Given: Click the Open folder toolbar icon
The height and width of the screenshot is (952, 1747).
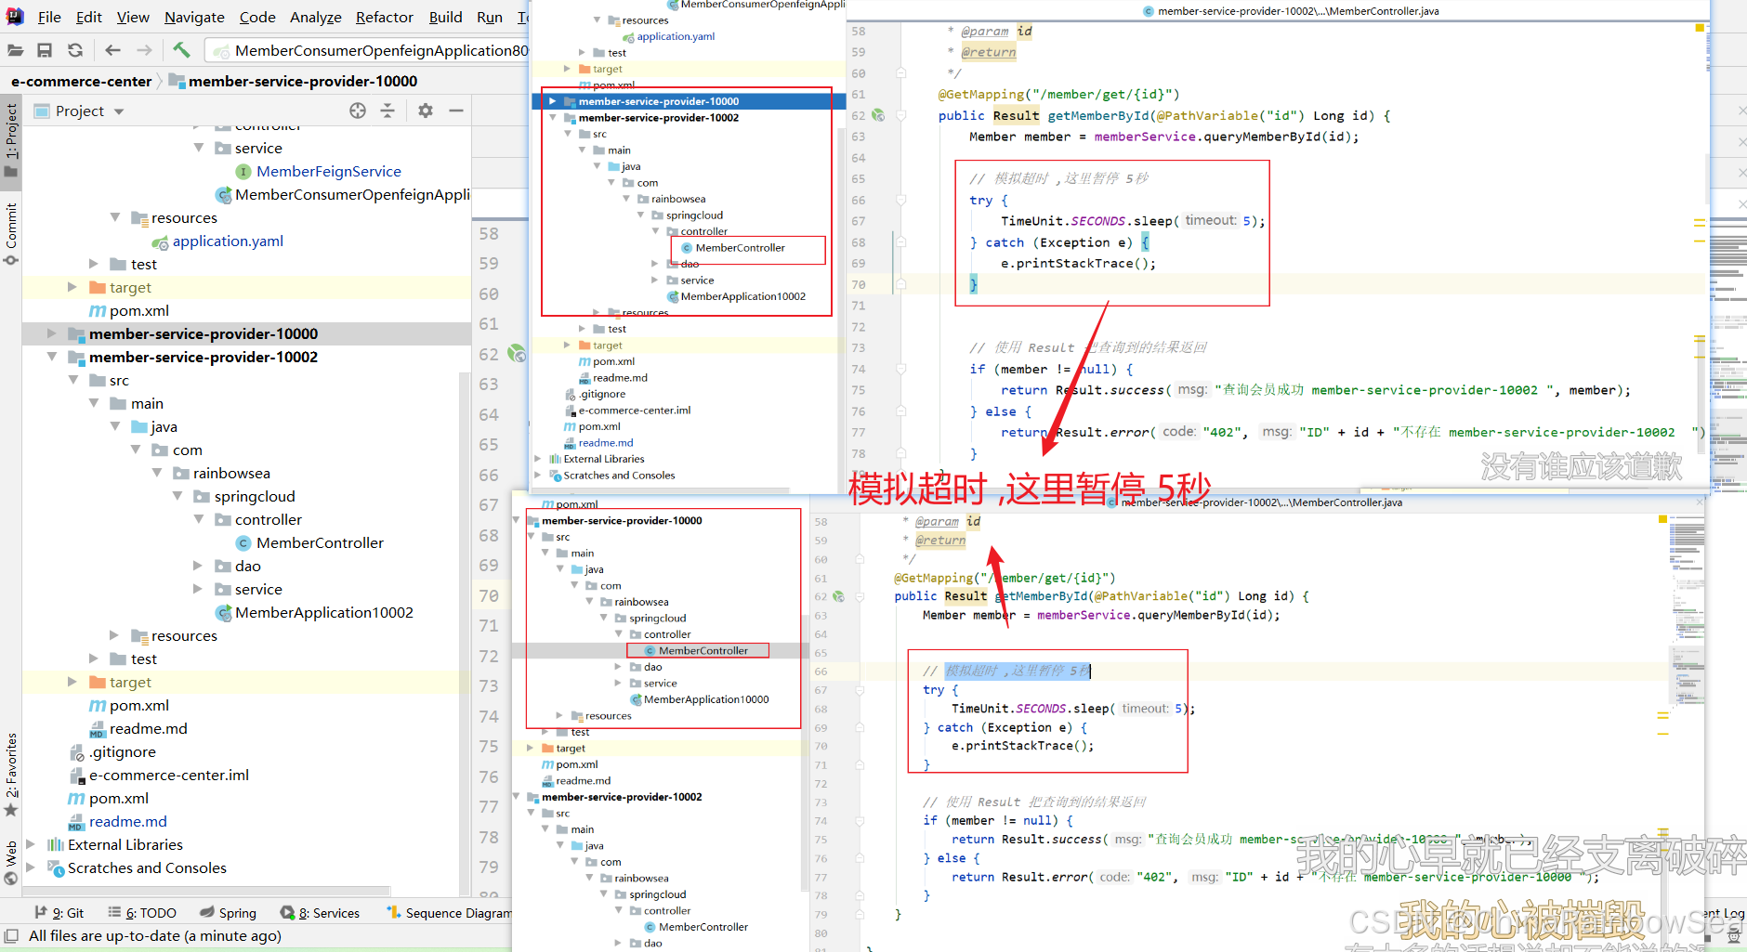Looking at the screenshot, I should click(16, 50).
